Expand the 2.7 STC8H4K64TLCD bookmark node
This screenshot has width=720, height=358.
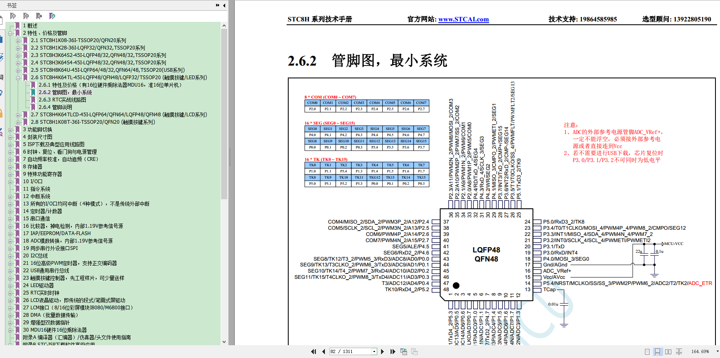tap(18, 115)
